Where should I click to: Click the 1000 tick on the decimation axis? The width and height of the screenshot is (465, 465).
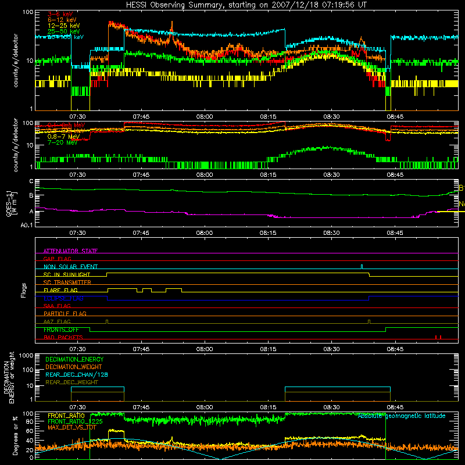pos(26,356)
